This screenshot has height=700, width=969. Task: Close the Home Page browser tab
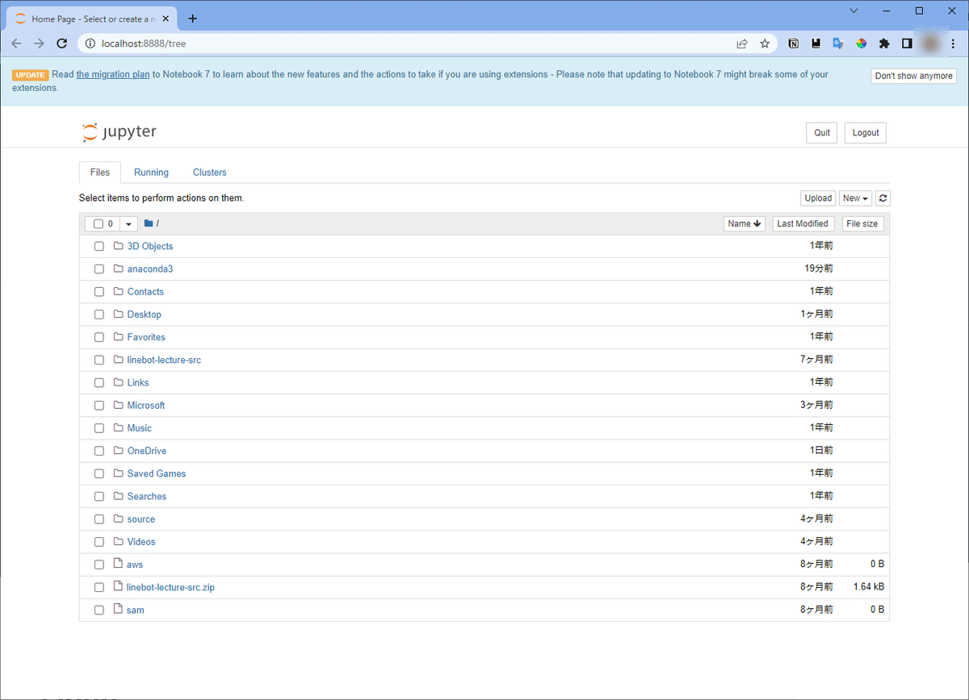164,19
